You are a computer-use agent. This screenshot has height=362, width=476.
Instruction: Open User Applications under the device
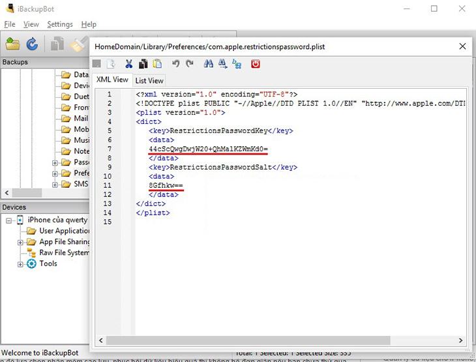[x=58, y=231]
